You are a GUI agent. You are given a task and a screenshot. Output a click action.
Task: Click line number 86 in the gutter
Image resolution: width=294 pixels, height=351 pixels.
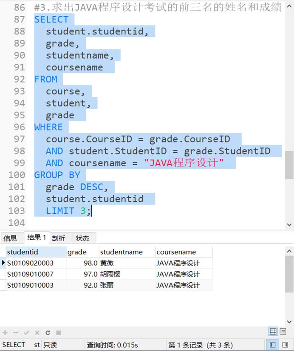click(19, 7)
